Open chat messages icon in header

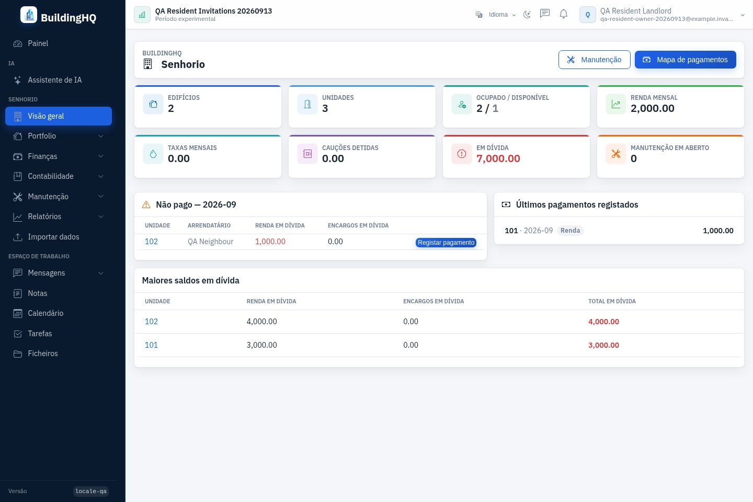[545, 14]
